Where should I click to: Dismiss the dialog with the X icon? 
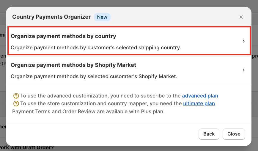(241, 17)
